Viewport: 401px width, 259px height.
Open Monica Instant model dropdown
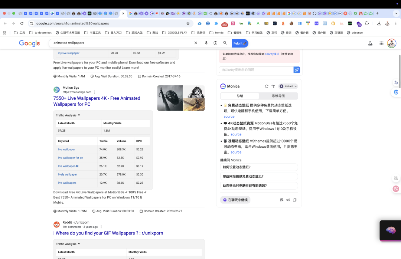click(x=288, y=86)
